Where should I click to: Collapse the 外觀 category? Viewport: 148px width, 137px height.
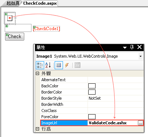tap(38, 73)
